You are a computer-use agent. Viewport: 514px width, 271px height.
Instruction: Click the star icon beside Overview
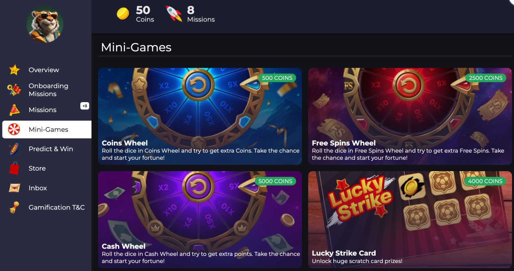tap(14, 70)
